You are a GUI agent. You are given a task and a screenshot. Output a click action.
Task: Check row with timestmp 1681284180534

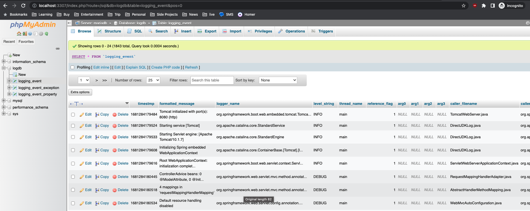(x=73, y=203)
